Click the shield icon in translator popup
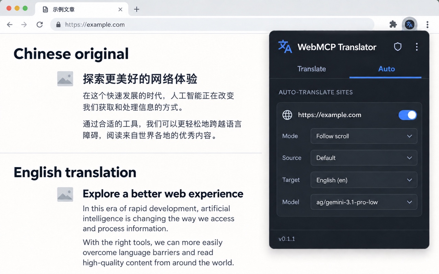The width and height of the screenshot is (439, 274). [x=398, y=47]
